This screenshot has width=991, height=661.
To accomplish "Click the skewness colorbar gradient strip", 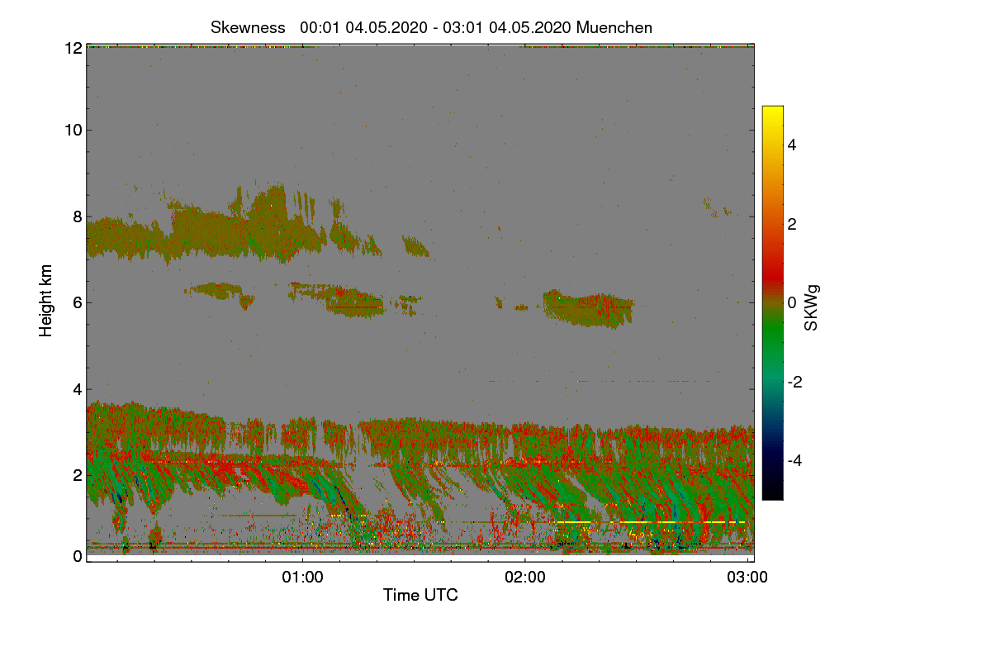I will tap(772, 302).
